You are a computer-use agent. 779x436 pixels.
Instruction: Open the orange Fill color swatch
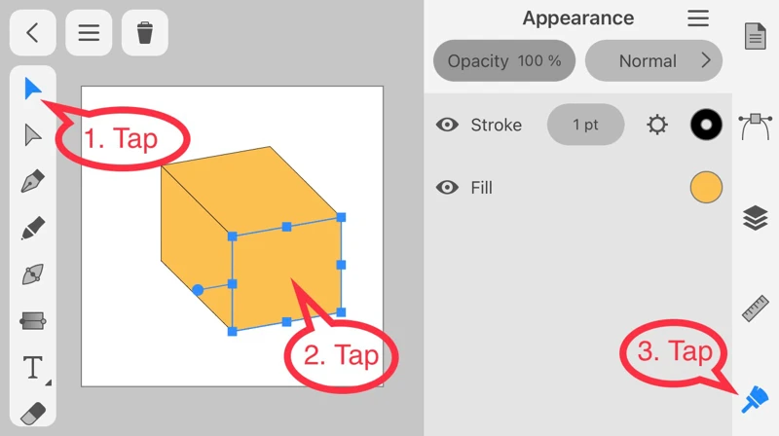[x=706, y=188]
